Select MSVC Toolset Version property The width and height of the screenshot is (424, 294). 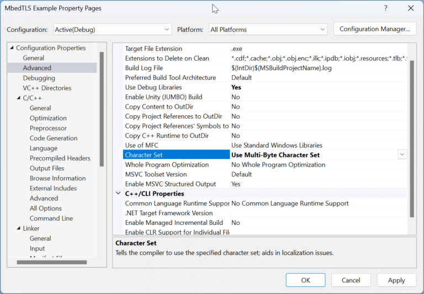pos(156,174)
